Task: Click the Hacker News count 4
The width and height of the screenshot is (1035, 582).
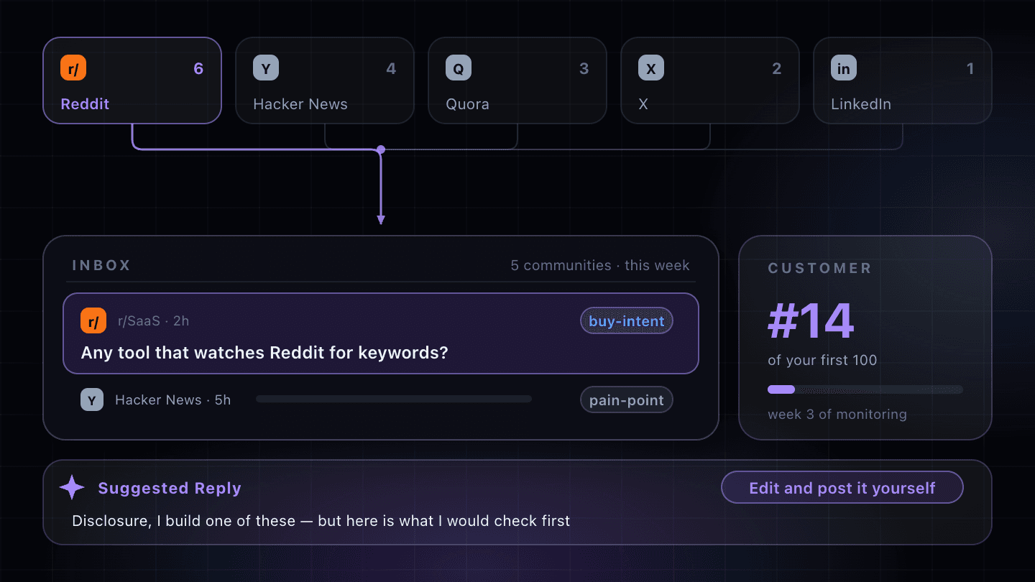Action: tap(391, 69)
